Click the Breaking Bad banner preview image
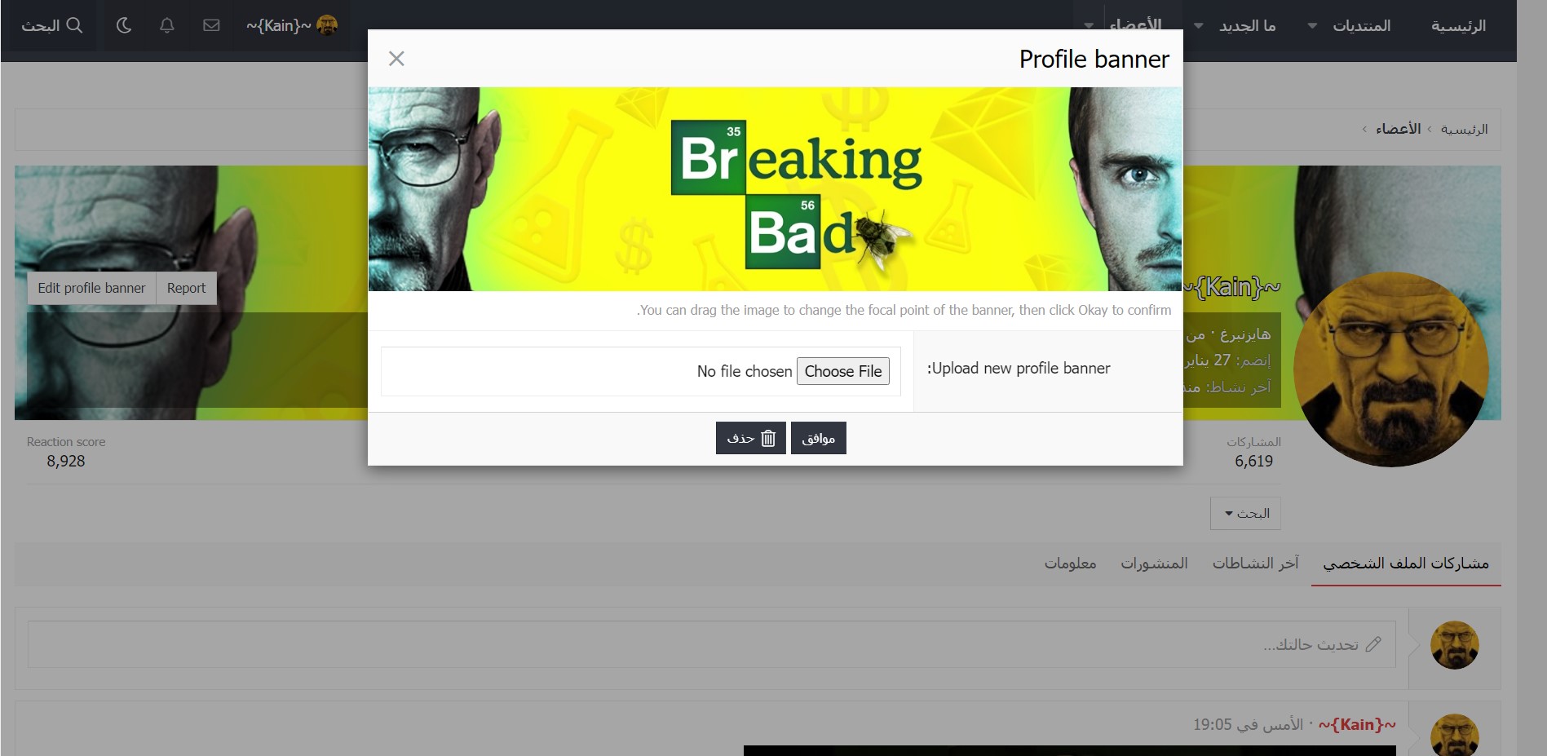 click(x=775, y=189)
